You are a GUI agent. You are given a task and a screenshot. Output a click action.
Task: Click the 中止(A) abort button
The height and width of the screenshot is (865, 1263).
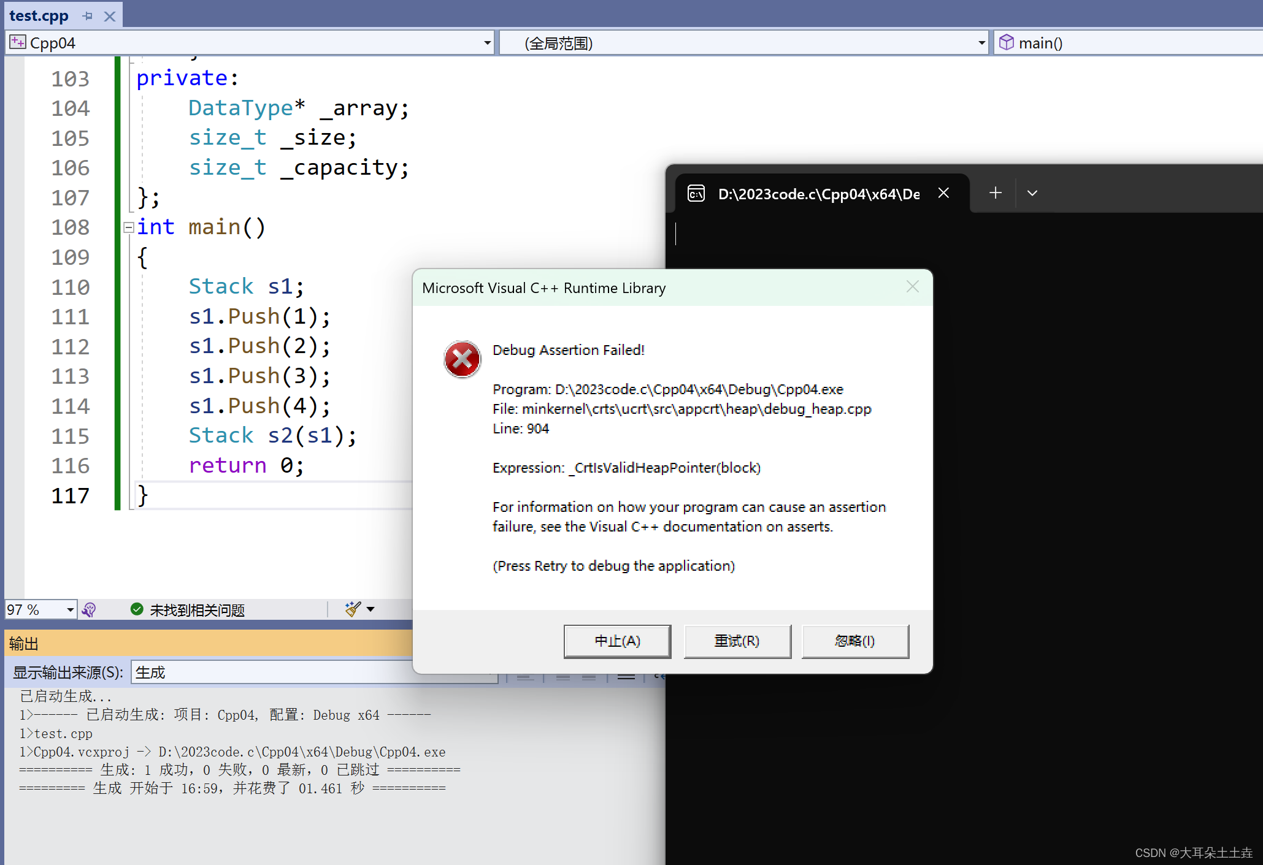point(617,641)
